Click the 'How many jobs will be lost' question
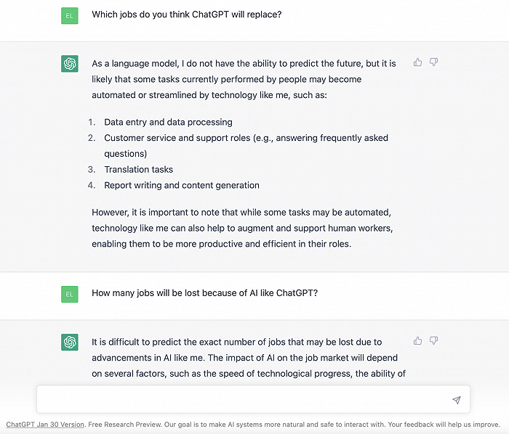509x434 pixels. [x=204, y=293]
